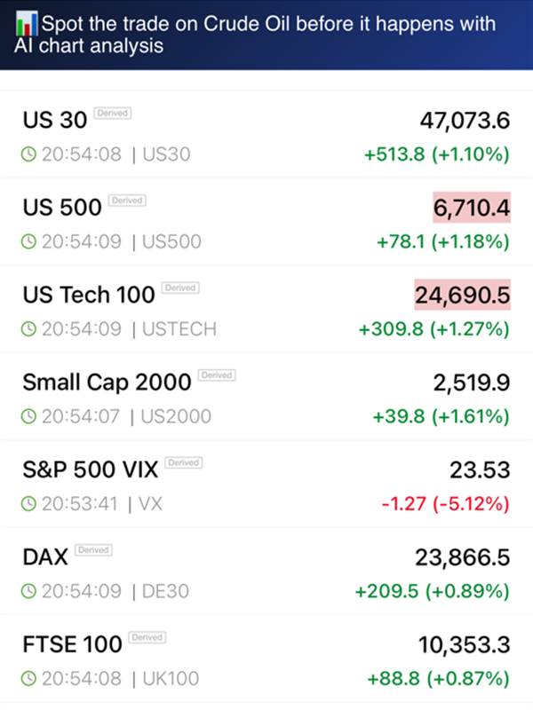533x710 pixels.
Task: Select the Small Cap 2000 instrument title
Action: pos(107,383)
